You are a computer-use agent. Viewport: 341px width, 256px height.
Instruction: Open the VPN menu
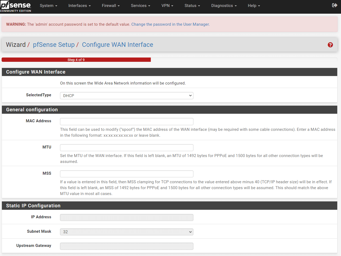[167, 6]
